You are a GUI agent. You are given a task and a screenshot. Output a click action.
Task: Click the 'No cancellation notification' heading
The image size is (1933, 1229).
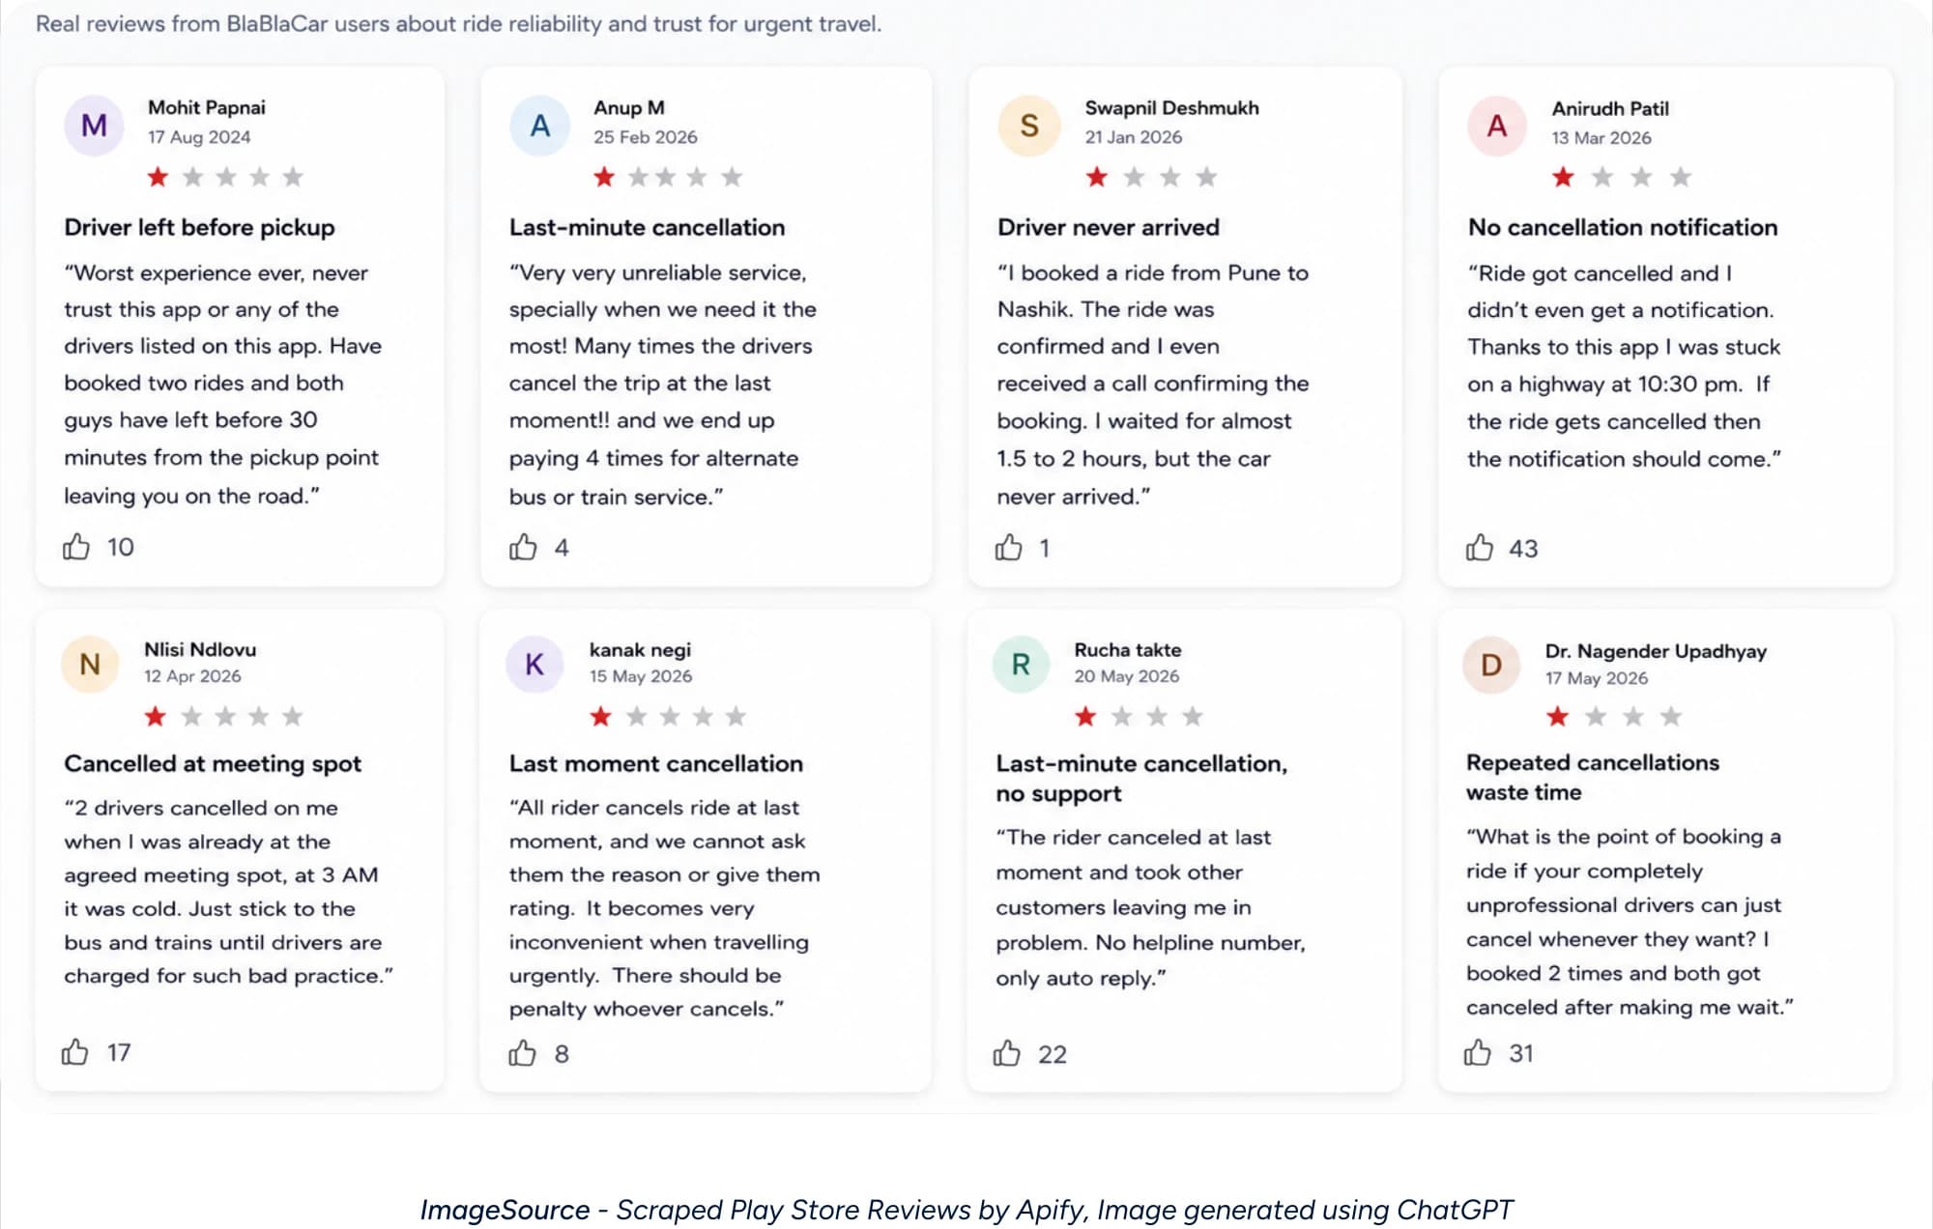click(x=1623, y=227)
